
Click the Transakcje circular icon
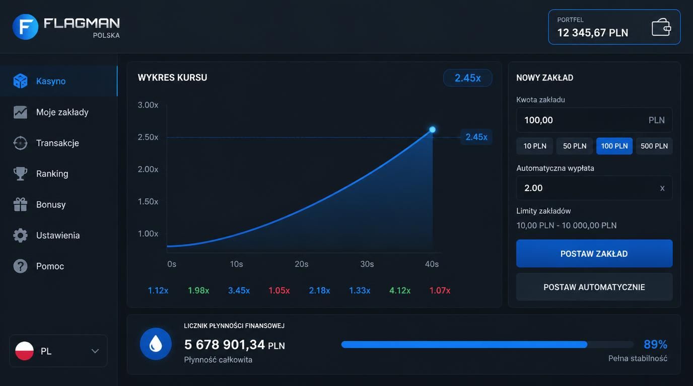coord(20,143)
